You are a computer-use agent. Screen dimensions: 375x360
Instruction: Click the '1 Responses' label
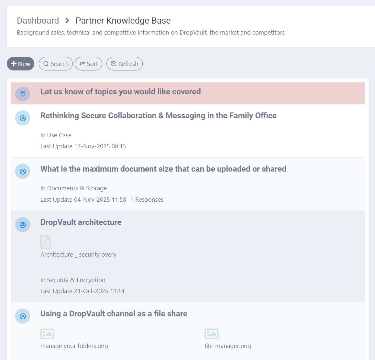(x=147, y=200)
